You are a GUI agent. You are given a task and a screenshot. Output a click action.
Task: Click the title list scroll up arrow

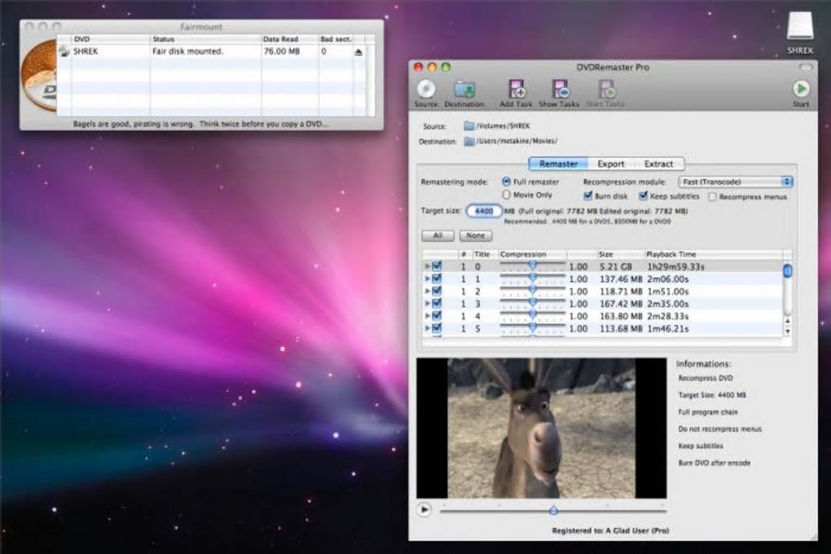coord(788,321)
